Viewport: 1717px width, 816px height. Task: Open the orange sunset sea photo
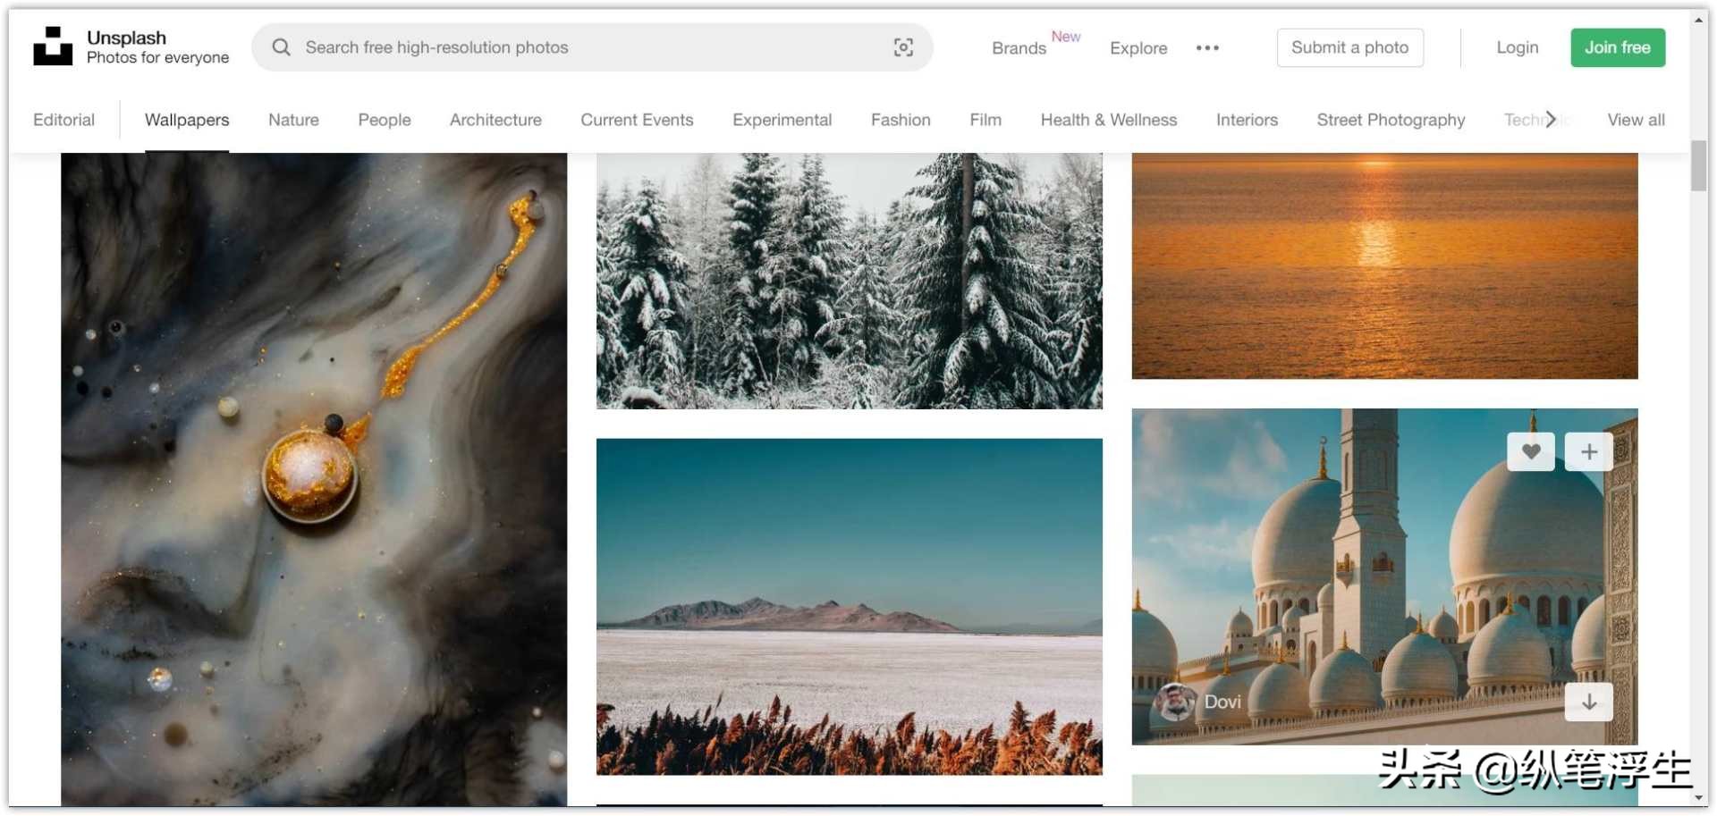point(1384,265)
